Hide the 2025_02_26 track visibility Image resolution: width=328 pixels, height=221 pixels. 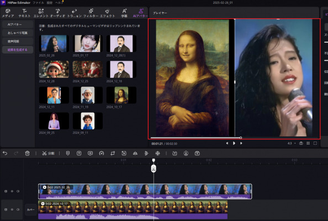(x=12, y=191)
